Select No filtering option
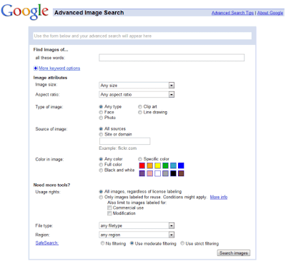This screenshot has width=286, height=261. pyautogui.click(x=102, y=243)
